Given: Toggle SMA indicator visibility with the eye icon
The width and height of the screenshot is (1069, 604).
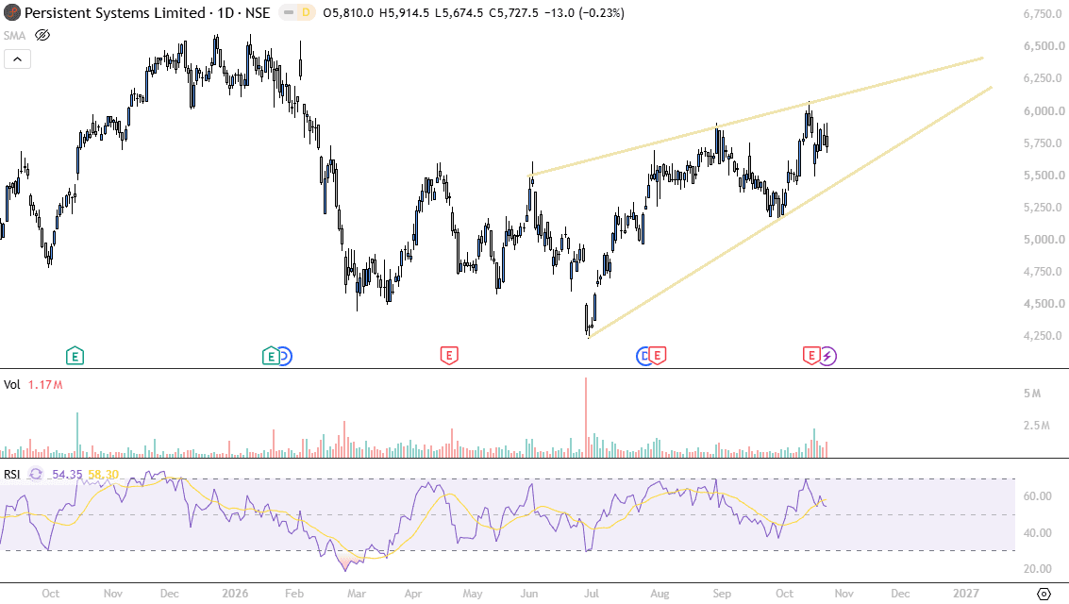Looking at the screenshot, I should [x=42, y=36].
